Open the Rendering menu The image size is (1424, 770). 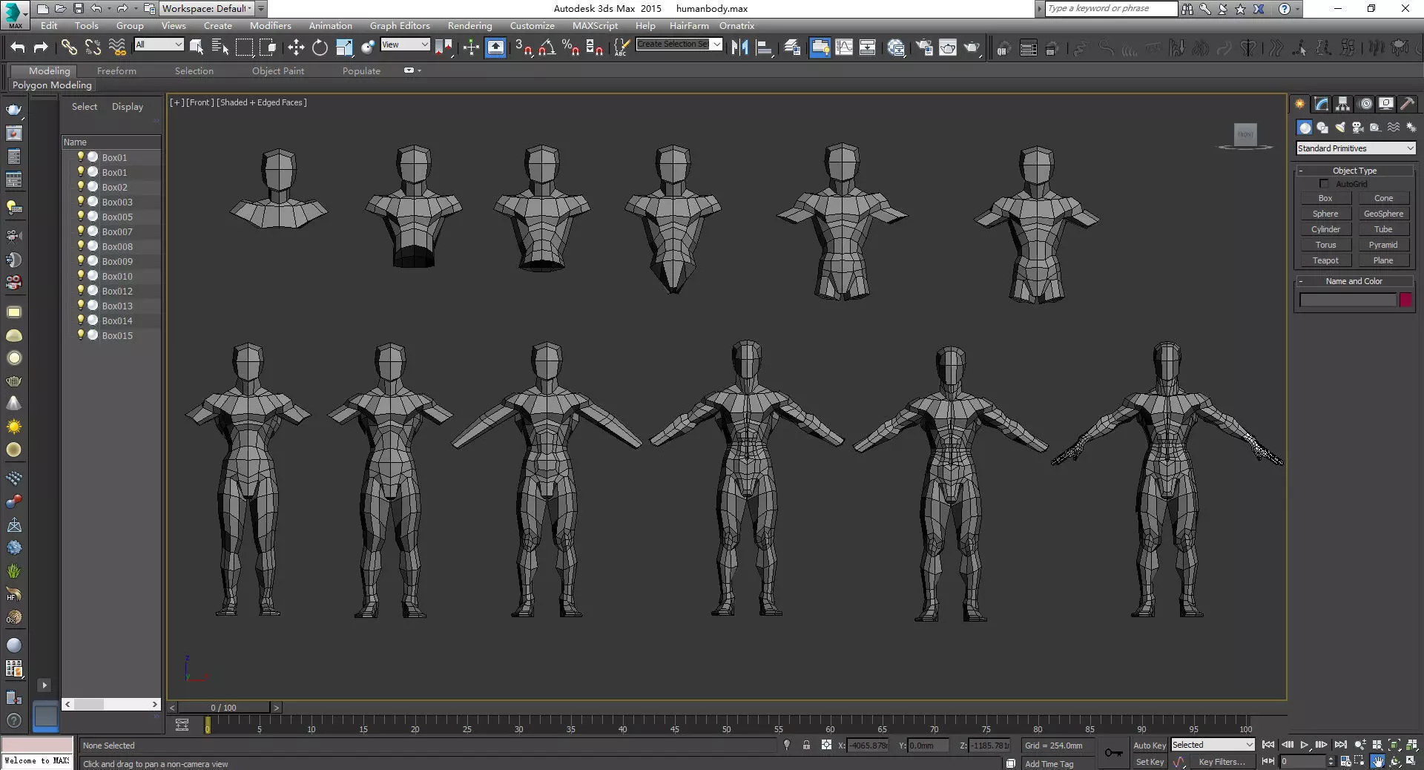(x=469, y=25)
